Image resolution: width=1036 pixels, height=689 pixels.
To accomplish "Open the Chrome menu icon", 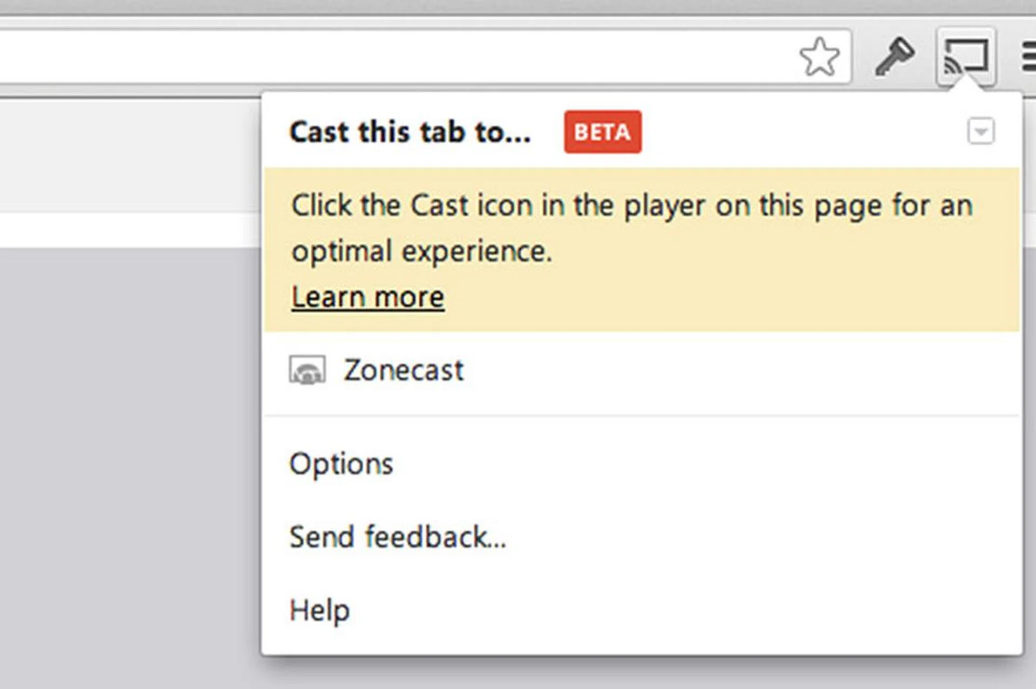I will 1028,56.
